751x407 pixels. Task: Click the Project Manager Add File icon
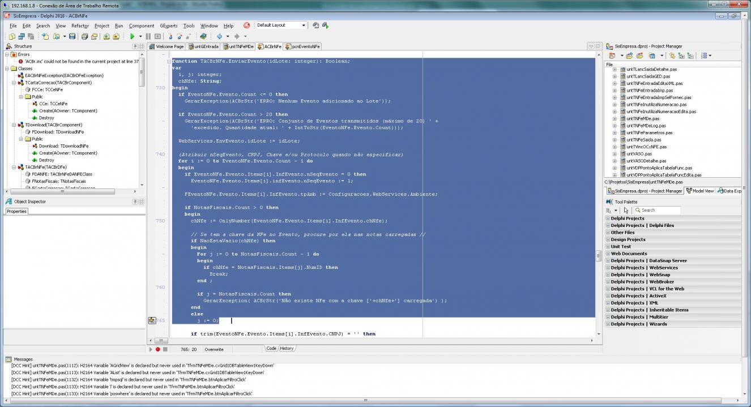(x=629, y=55)
